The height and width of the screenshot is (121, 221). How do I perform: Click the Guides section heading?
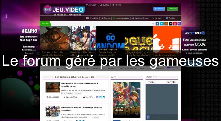coord(113,77)
